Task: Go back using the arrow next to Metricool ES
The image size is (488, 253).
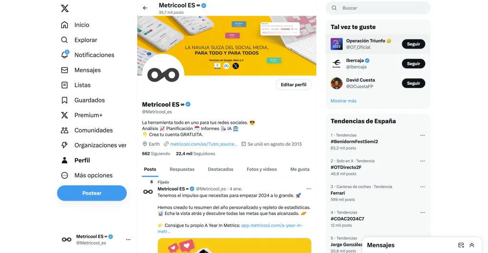Action: [x=145, y=8]
